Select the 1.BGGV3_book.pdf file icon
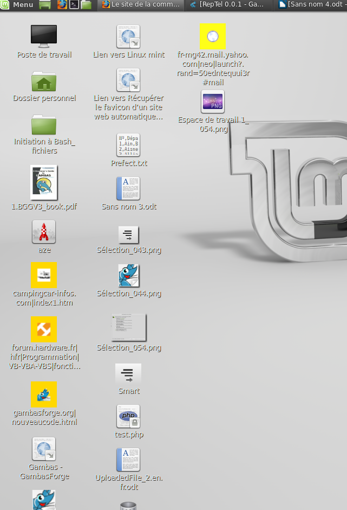Viewport: 347px width, 510px height. tap(44, 182)
